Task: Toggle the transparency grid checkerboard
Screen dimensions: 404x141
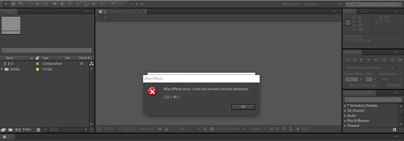Action: point(212,129)
